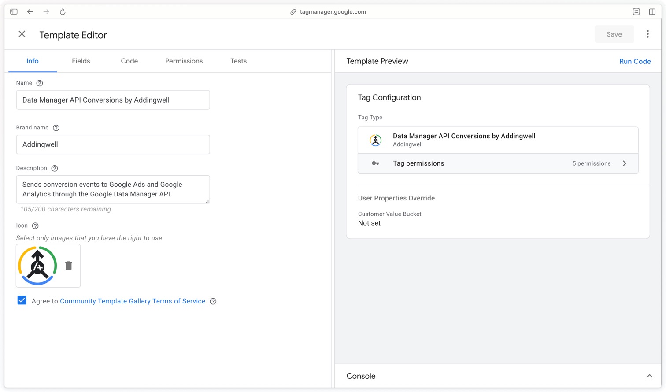The height and width of the screenshot is (392, 666).
Task: Switch to the Fields tab
Action: pyautogui.click(x=81, y=61)
